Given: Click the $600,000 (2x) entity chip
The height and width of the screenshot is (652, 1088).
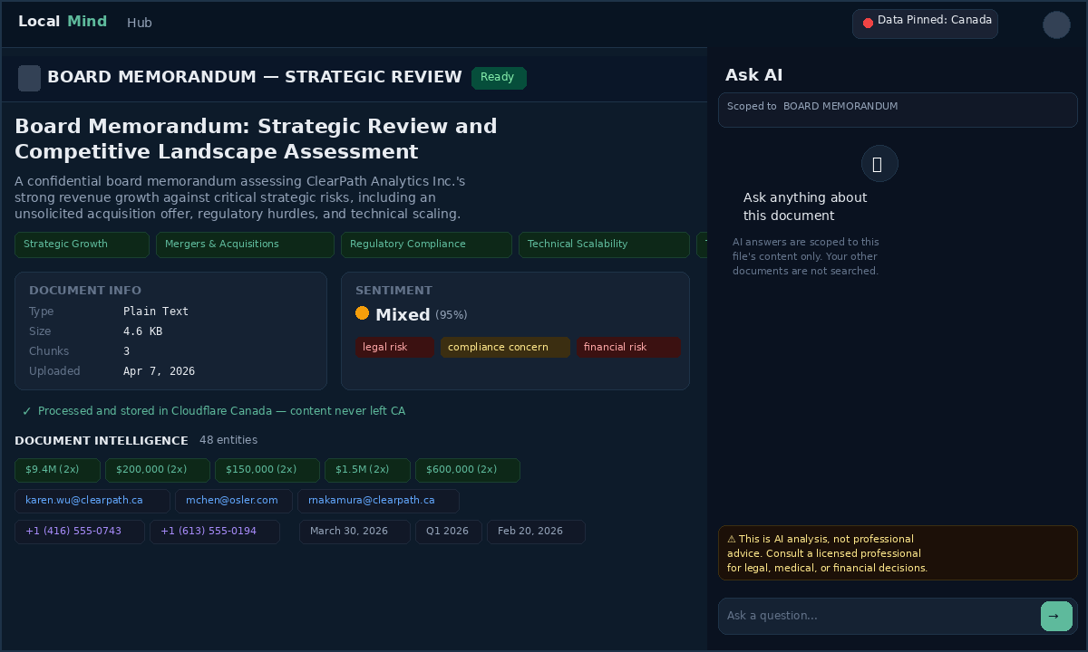Looking at the screenshot, I should 468,470.
